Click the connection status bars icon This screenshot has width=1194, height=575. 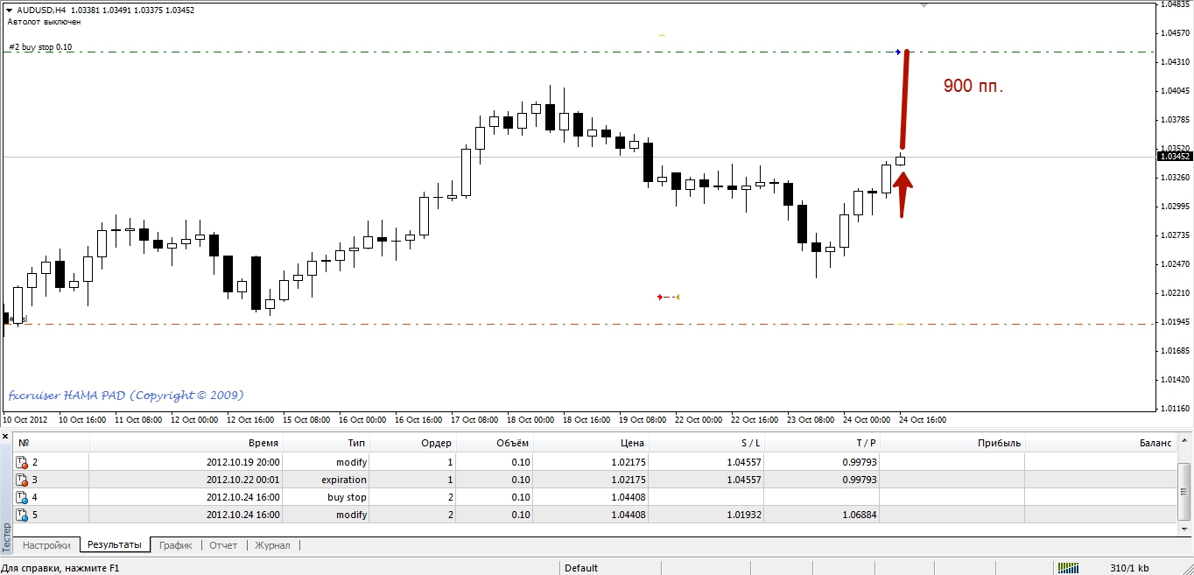click(1069, 568)
